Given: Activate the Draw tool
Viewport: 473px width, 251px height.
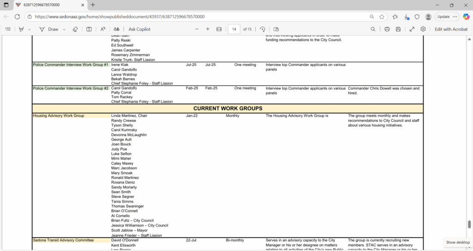Looking at the screenshot, I should 49,29.
